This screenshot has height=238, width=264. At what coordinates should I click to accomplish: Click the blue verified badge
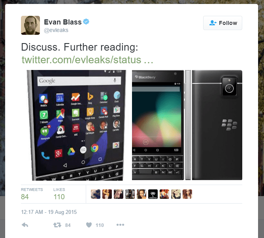click(86, 22)
